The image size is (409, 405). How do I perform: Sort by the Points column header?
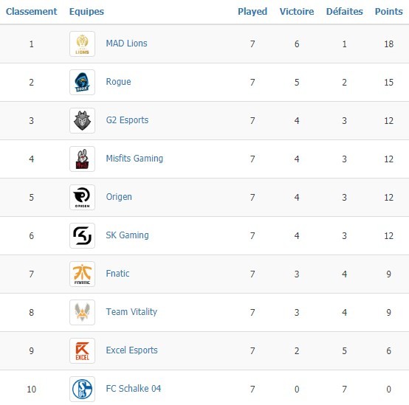[x=388, y=12]
